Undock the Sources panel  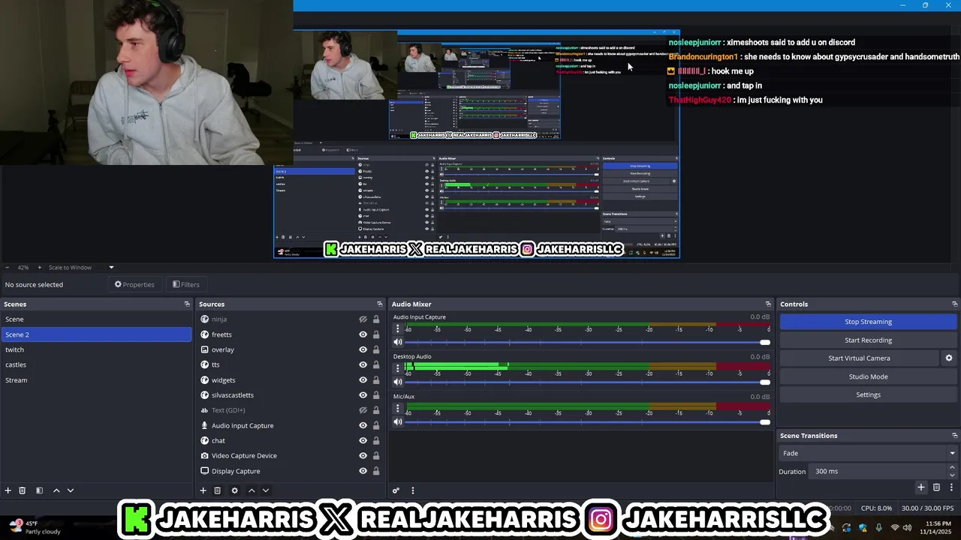coord(380,304)
